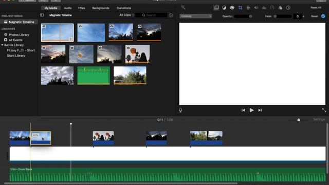Open the All Clips filter dropdown
This screenshot has height=185, width=329.
[x=126, y=15]
